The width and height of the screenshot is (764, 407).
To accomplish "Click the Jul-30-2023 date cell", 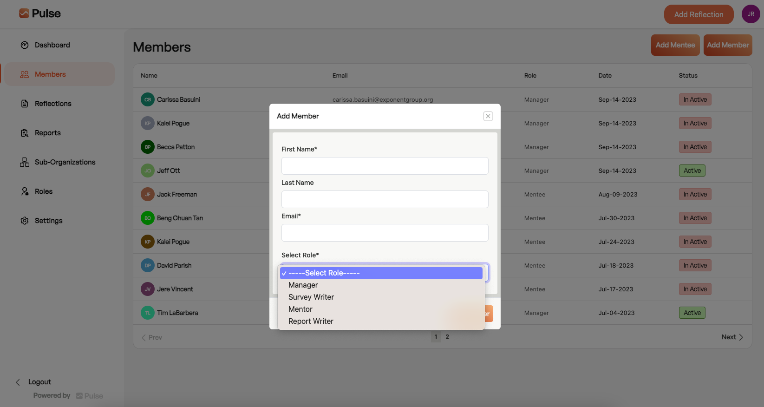I will tap(616, 218).
